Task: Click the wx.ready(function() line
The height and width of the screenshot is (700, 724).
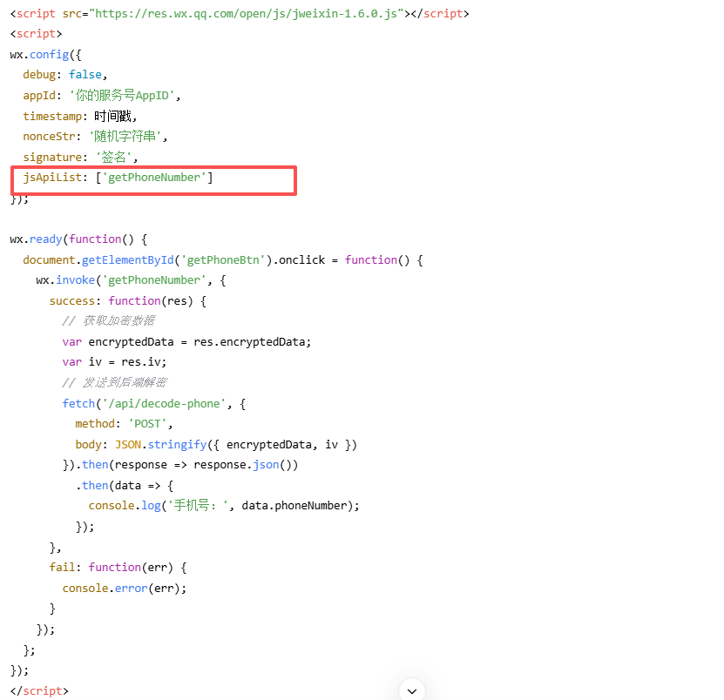Action: pyautogui.click(x=78, y=239)
